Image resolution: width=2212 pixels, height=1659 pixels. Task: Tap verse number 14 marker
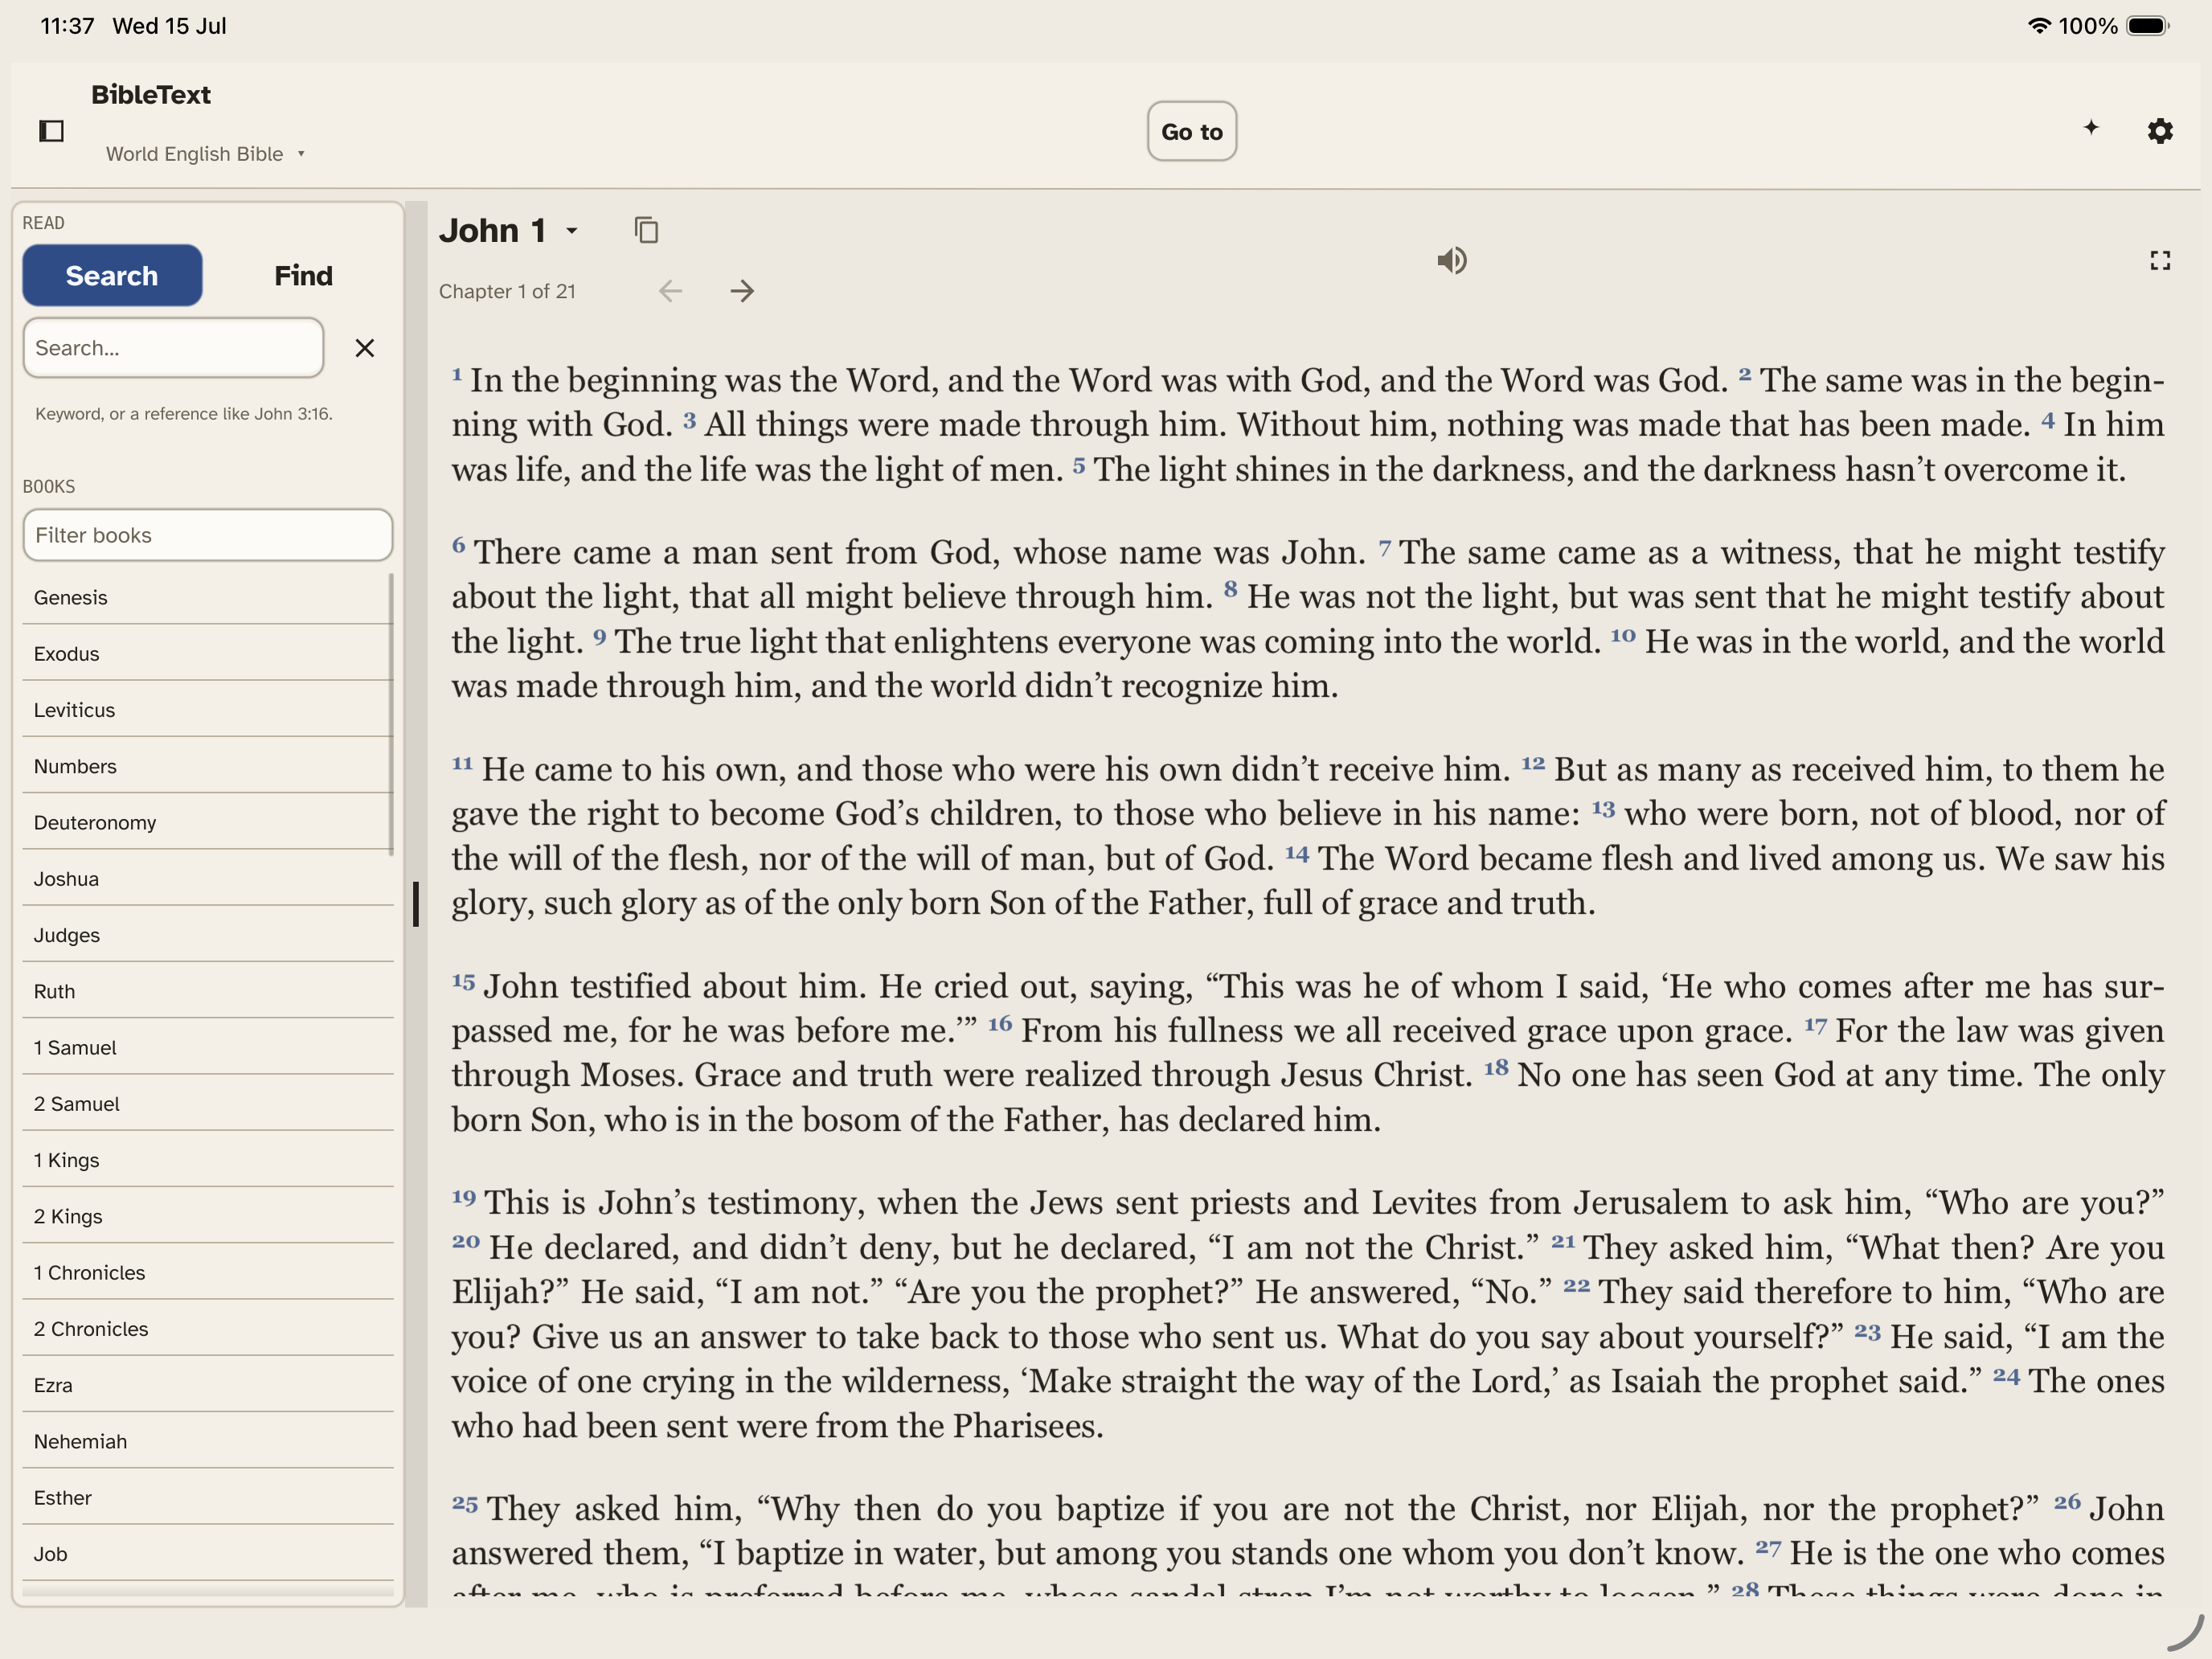click(x=1297, y=853)
